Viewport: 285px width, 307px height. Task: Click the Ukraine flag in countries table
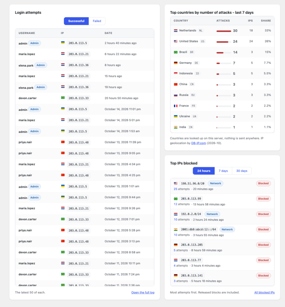(x=176, y=116)
